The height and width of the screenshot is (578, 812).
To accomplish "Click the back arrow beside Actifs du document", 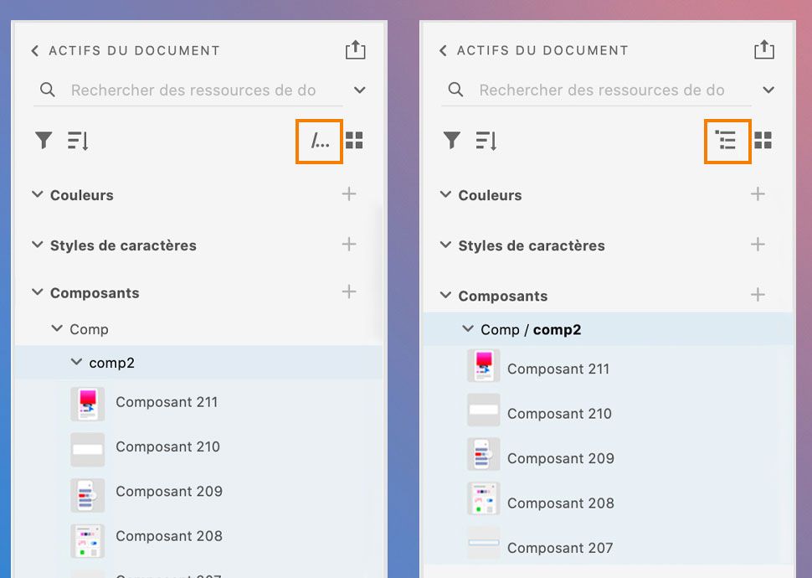I will pos(34,50).
